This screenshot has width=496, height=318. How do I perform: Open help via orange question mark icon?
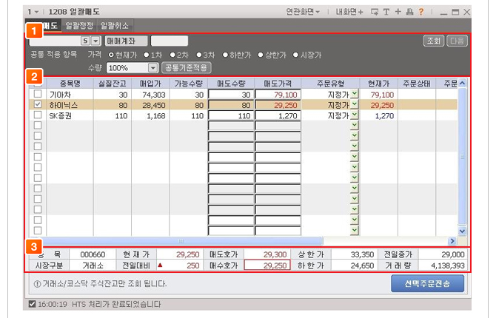[x=421, y=12]
